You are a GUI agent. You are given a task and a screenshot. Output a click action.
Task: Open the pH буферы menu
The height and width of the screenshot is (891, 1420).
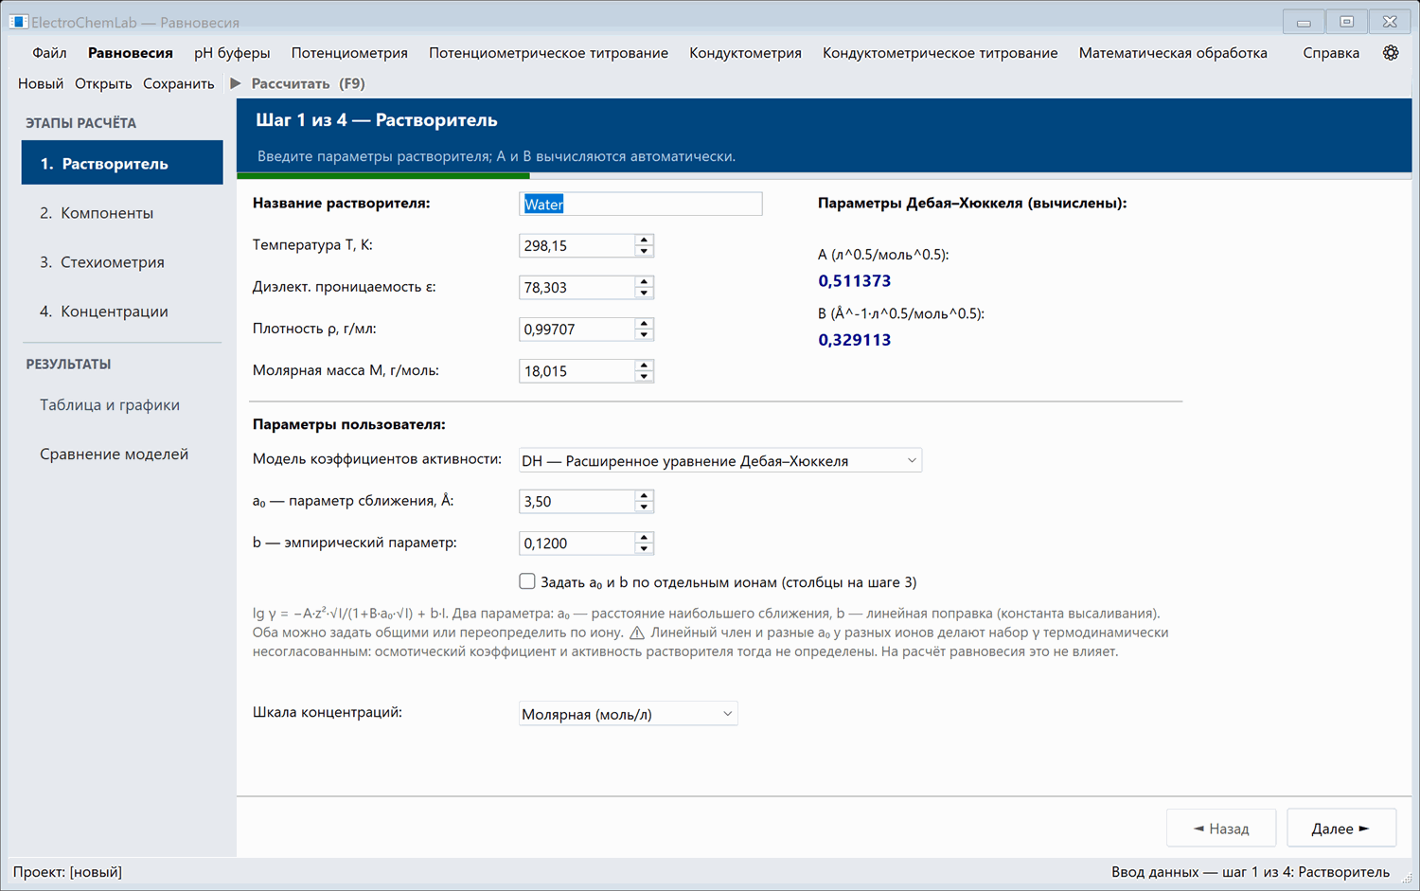(x=232, y=53)
